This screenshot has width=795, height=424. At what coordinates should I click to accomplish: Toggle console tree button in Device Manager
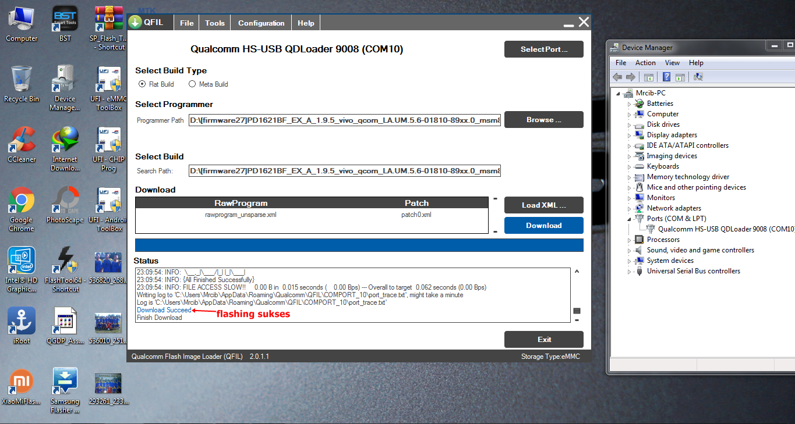click(649, 77)
